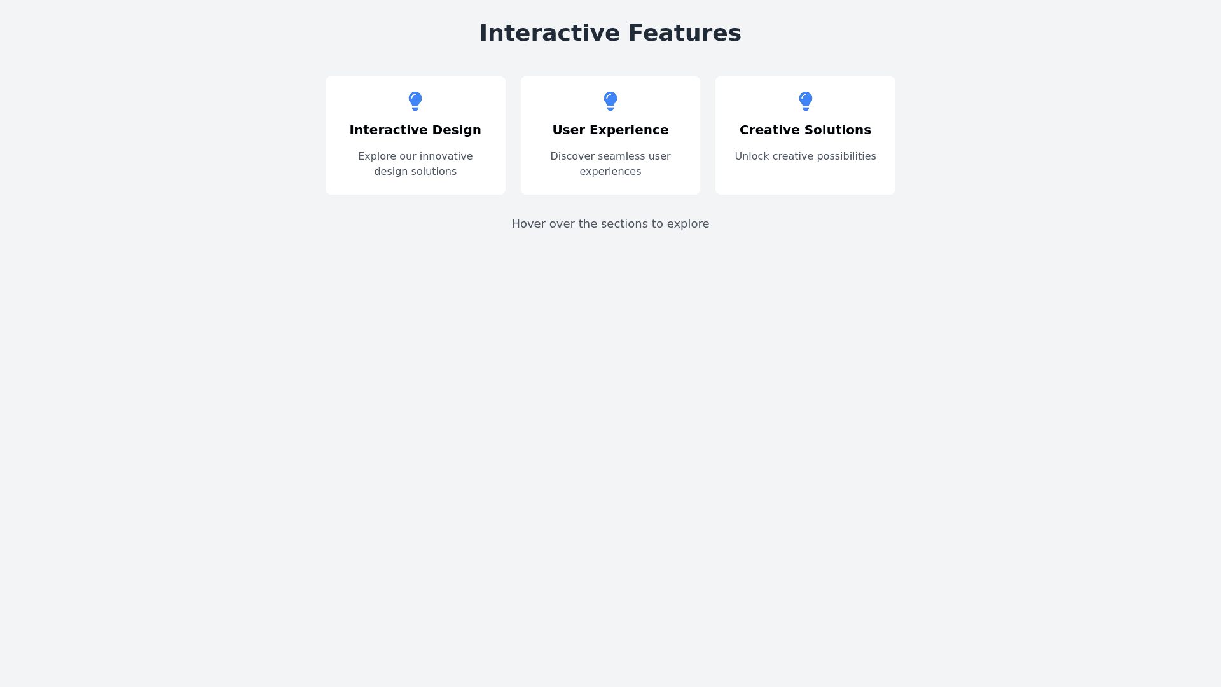Click the lightbulb icon on Interactive Design card
The image size is (1221, 687).
click(x=415, y=101)
